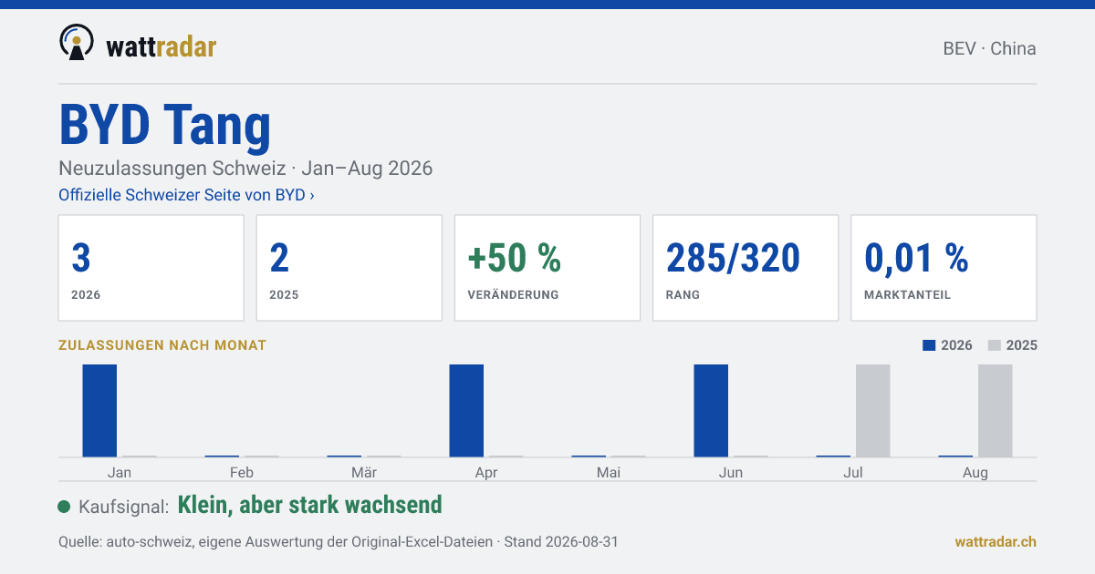Click the Apr axis label
This screenshot has height=574, width=1095.
click(486, 472)
